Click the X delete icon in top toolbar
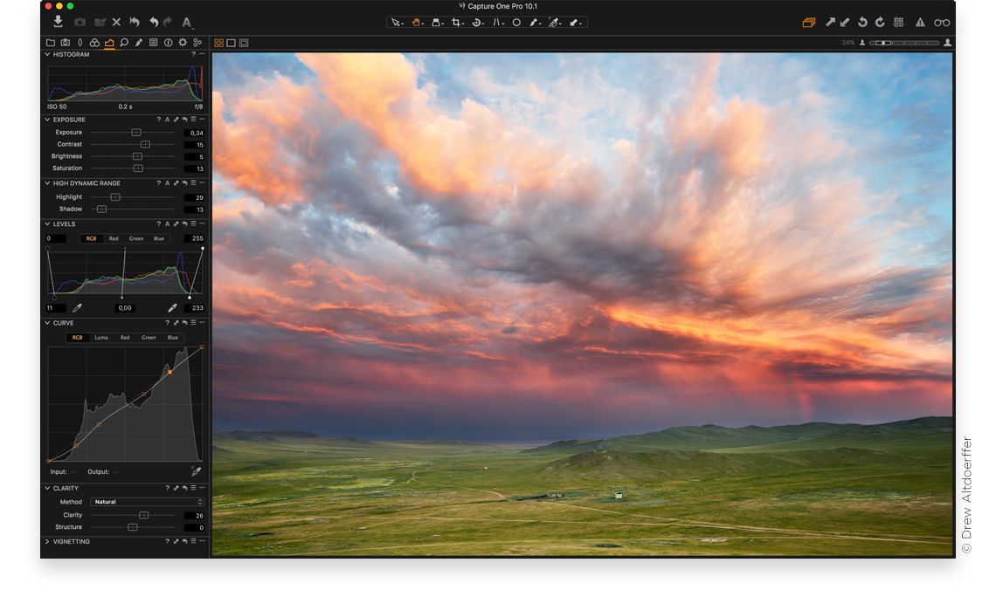This screenshot has height=597, width=996. tap(116, 22)
